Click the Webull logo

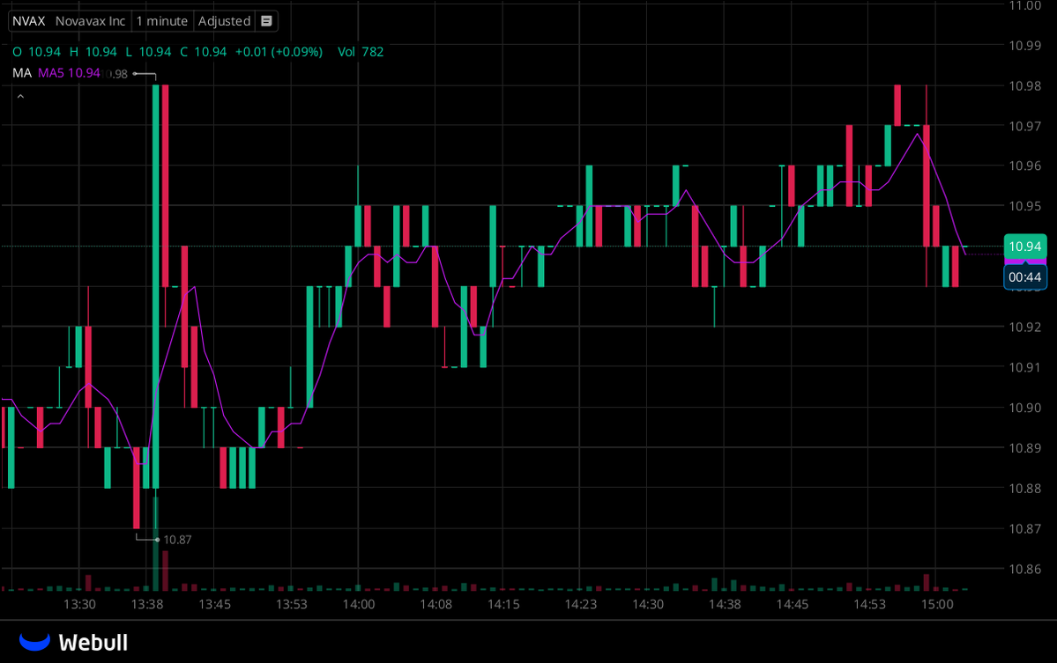click(x=73, y=642)
